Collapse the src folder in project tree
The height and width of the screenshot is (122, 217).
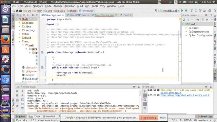pos(20,41)
